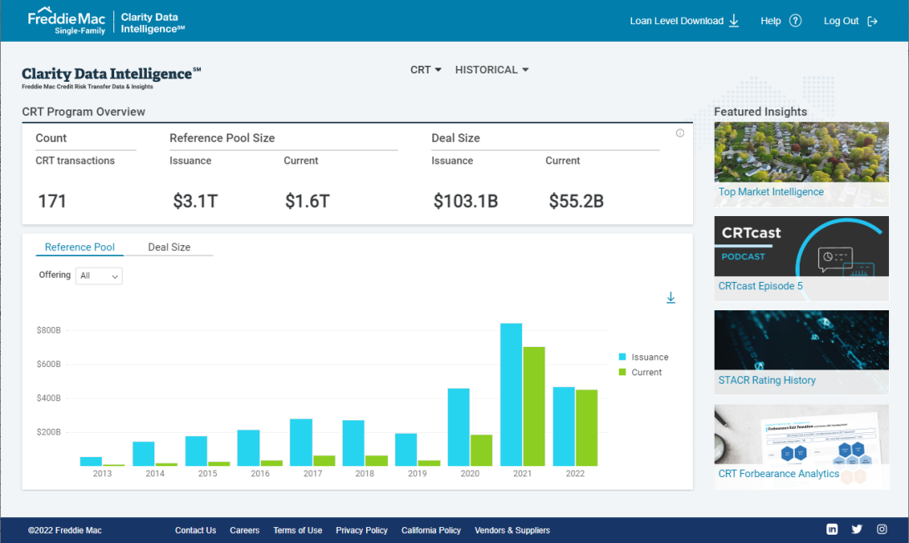Image resolution: width=909 pixels, height=543 pixels.
Task: Click the 2022 Current bar
Action: [x=586, y=428]
